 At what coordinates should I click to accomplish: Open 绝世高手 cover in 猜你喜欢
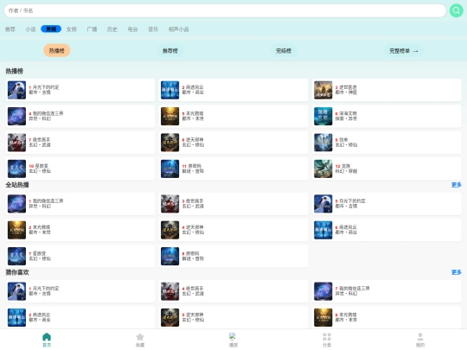click(x=170, y=291)
